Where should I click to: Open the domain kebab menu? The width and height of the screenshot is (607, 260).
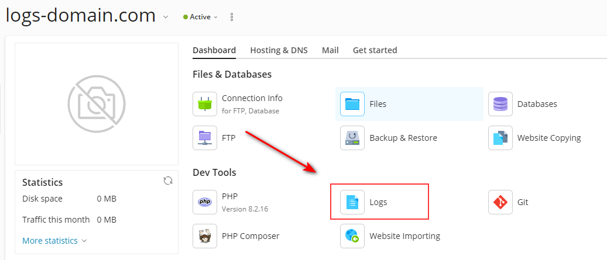click(232, 17)
